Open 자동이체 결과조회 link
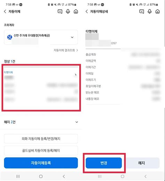Screen dimensions: 165x181 [66, 50]
